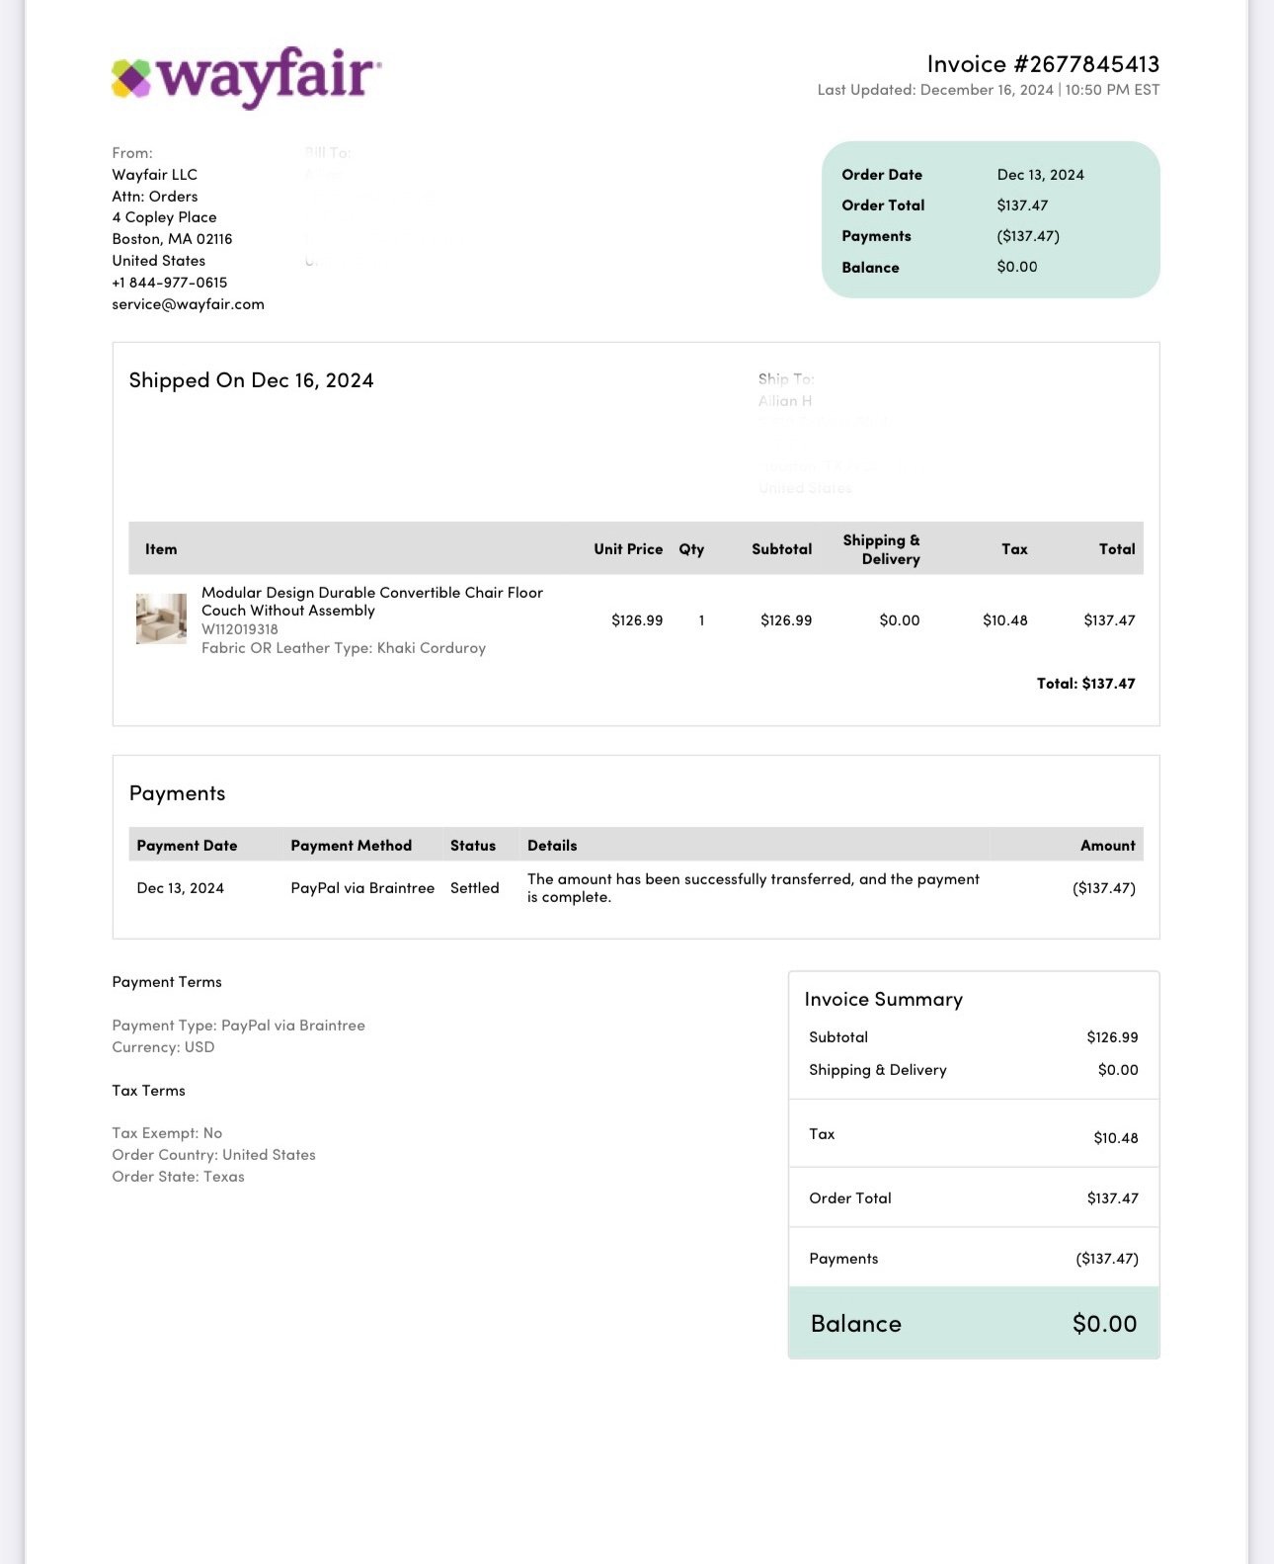Click the Item column header
Image resolution: width=1274 pixels, height=1564 pixels.
(161, 549)
